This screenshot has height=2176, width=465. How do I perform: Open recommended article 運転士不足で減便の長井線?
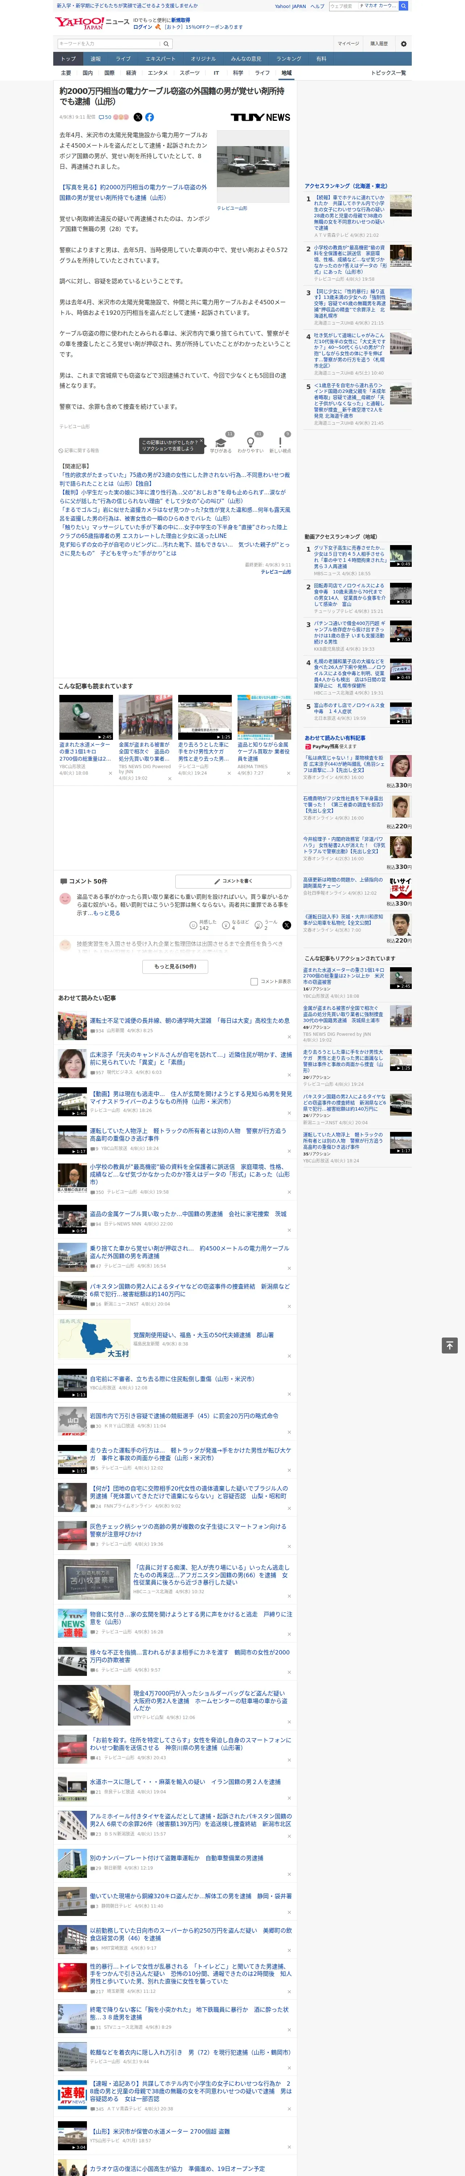coord(190,1021)
